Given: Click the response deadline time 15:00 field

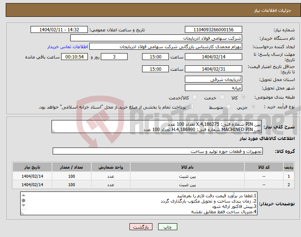Looking at the screenshot, I should click(x=155, y=57).
